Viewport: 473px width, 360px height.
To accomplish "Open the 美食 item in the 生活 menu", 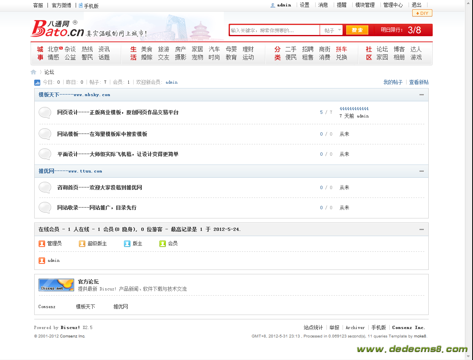I will pyautogui.click(x=147, y=49).
